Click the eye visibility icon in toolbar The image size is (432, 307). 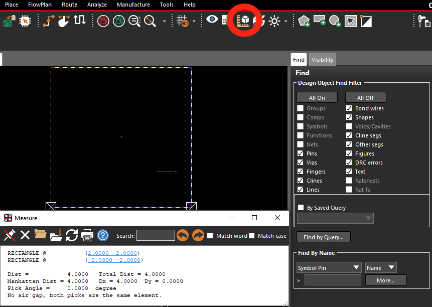(212, 20)
